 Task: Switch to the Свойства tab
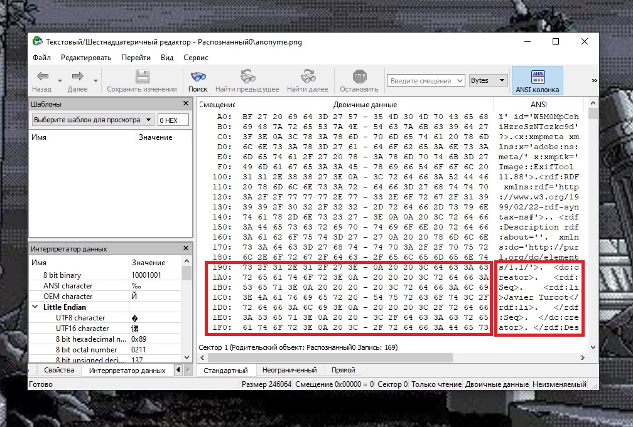point(59,370)
